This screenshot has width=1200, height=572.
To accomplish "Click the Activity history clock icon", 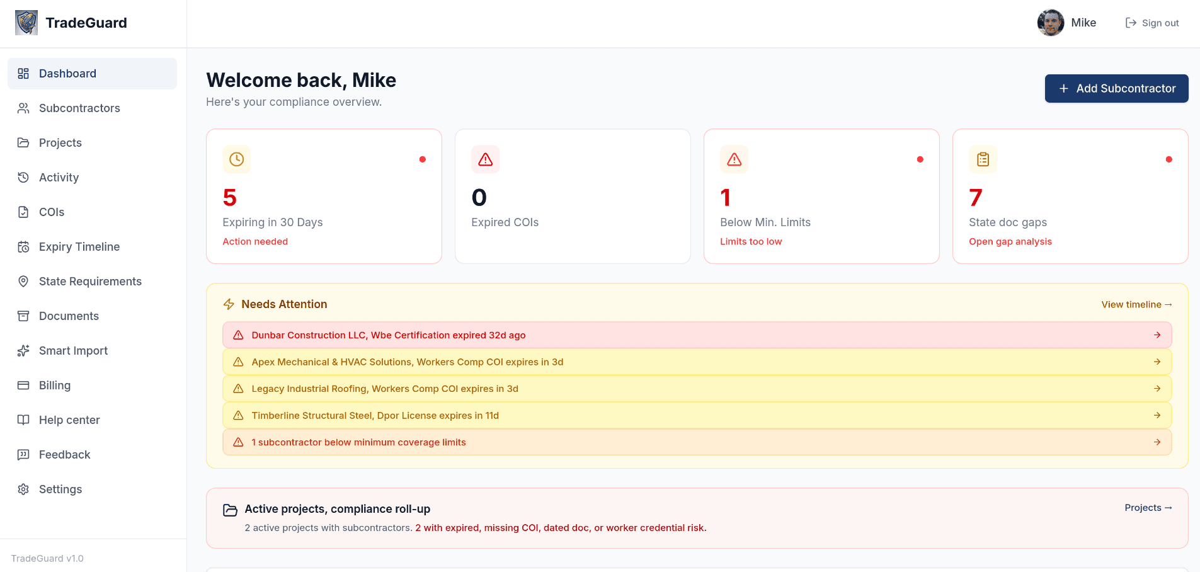I will coord(23,178).
